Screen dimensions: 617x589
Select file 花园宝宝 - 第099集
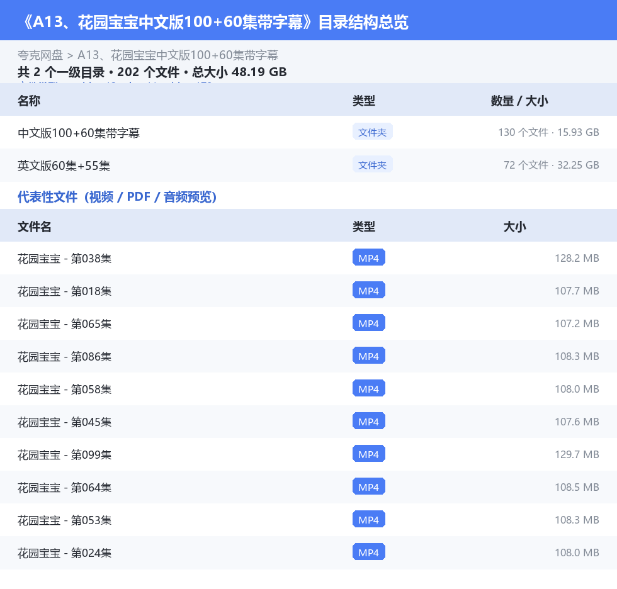(64, 454)
